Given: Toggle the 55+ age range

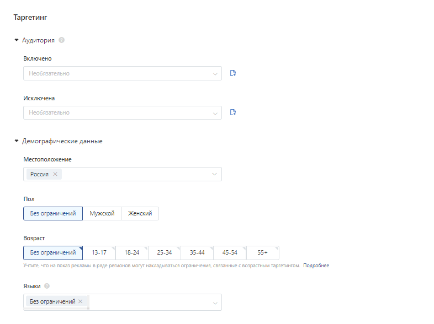Looking at the screenshot, I should (263, 253).
